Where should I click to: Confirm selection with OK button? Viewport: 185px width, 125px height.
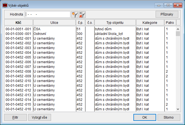point(145,117)
